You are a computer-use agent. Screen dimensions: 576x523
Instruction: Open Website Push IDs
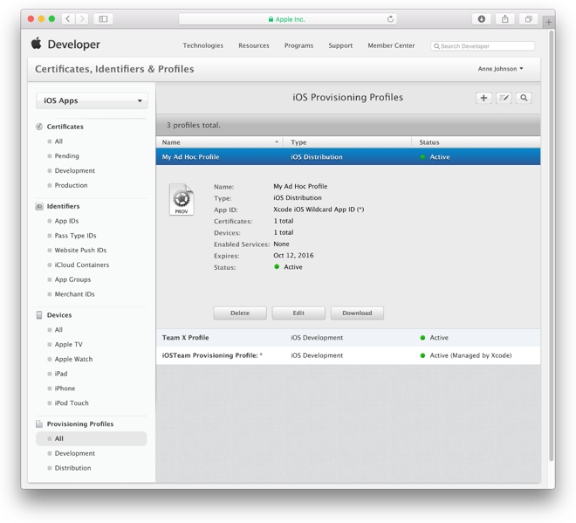coord(80,251)
